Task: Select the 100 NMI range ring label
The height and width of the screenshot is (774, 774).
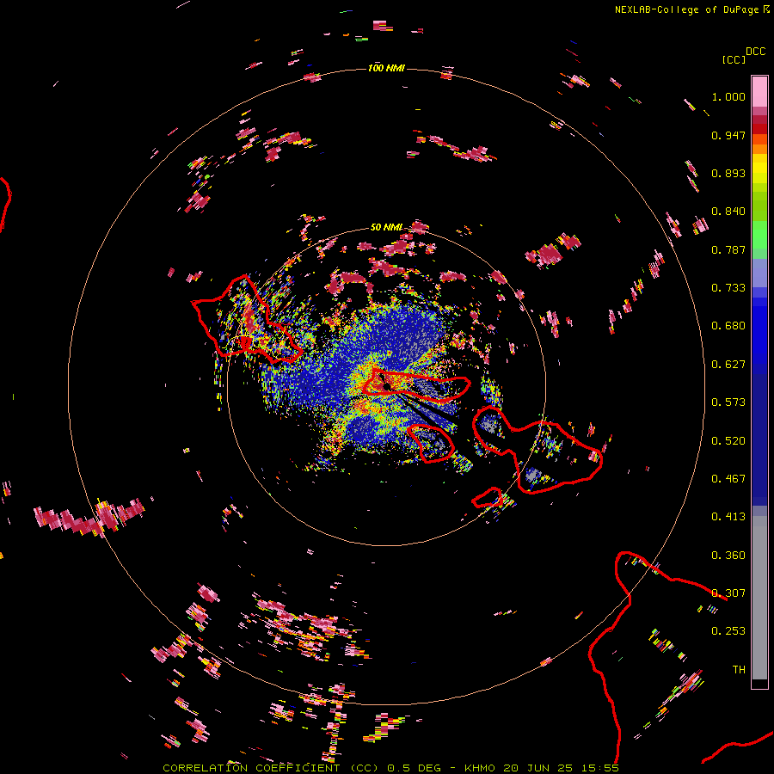Action: (x=386, y=68)
